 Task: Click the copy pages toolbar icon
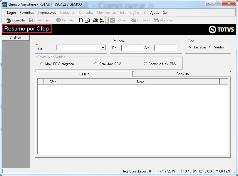[x=87, y=20]
